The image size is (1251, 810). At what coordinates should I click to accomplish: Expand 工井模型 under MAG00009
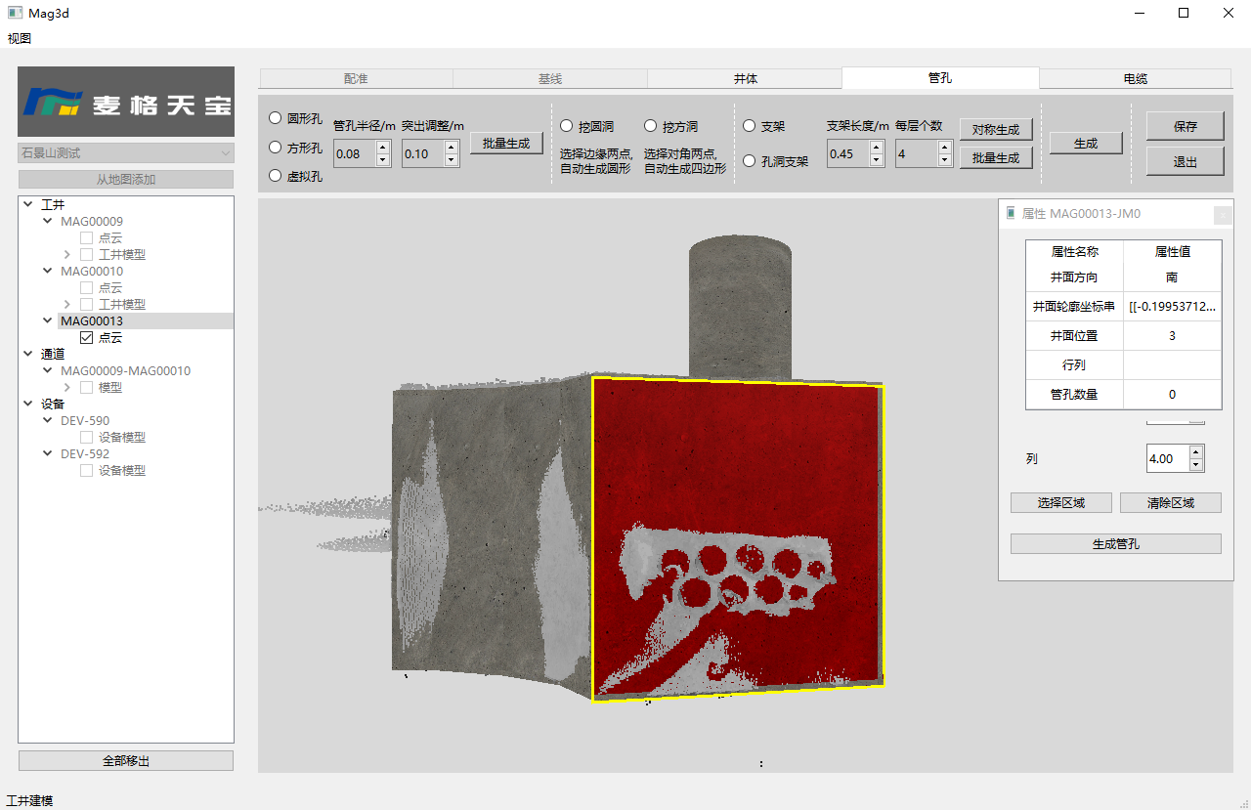(x=66, y=255)
